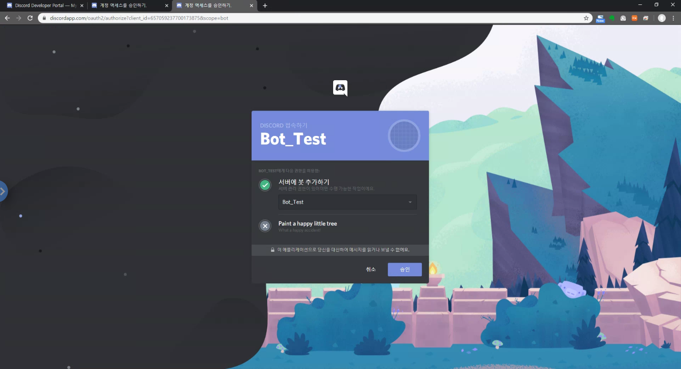The image size is (681, 369).
Task: View site security info via padlock icon
Action: click(x=44, y=18)
